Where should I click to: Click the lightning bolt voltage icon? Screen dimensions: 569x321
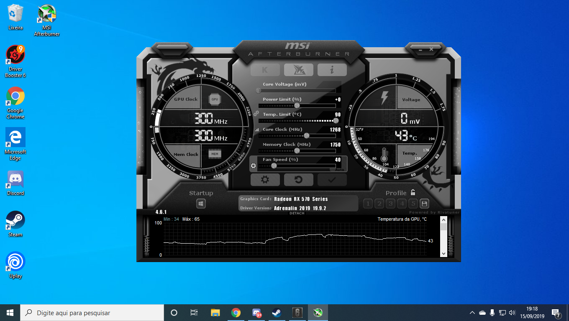click(x=384, y=98)
